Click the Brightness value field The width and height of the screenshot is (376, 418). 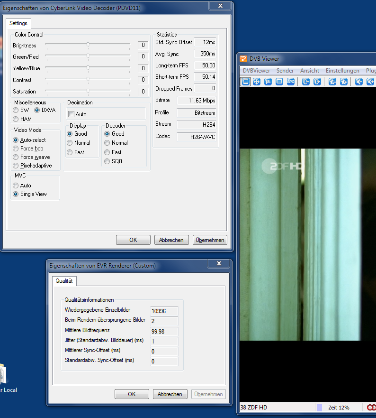click(x=143, y=45)
